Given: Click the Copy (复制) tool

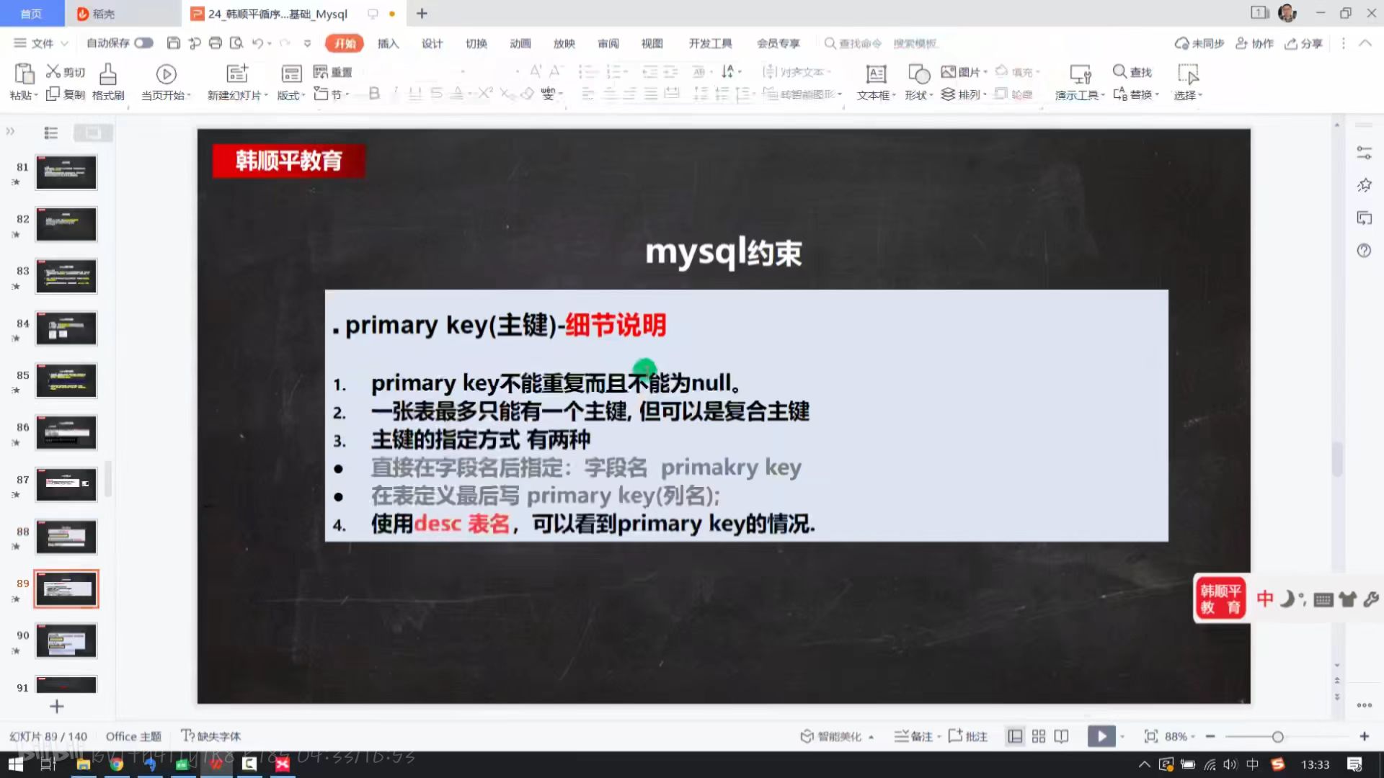Looking at the screenshot, I should [66, 94].
